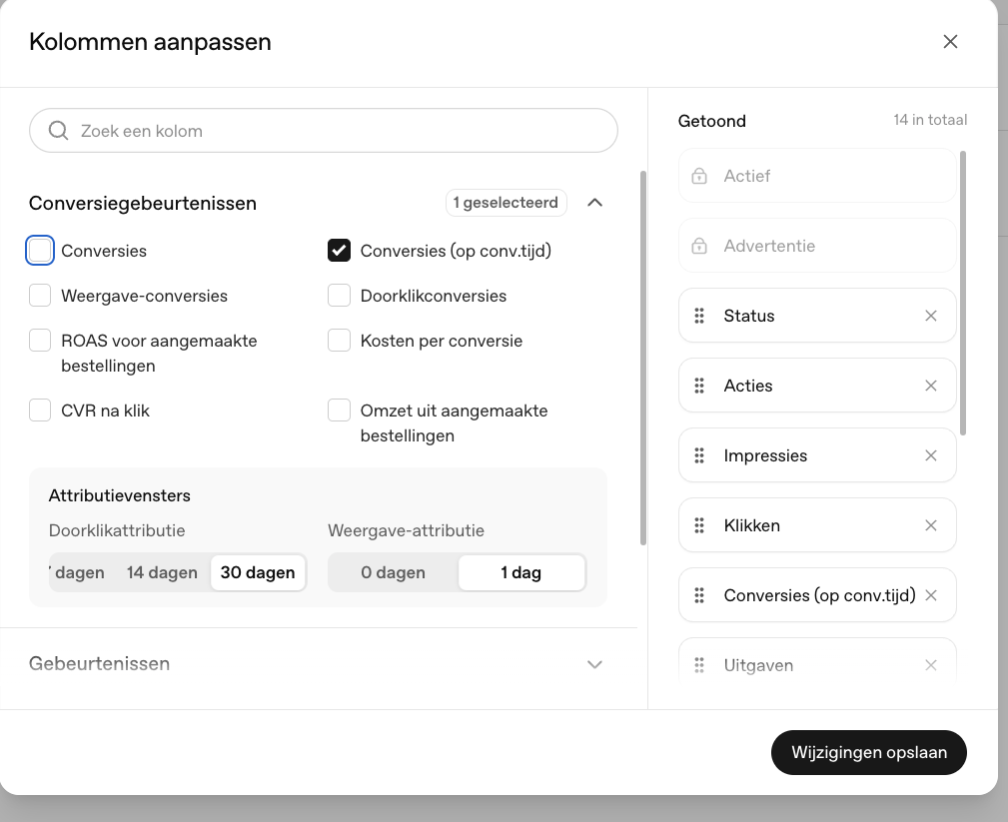Remove the Klikken column
Screen dimensions: 1008x822
pyautogui.click(x=931, y=525)
